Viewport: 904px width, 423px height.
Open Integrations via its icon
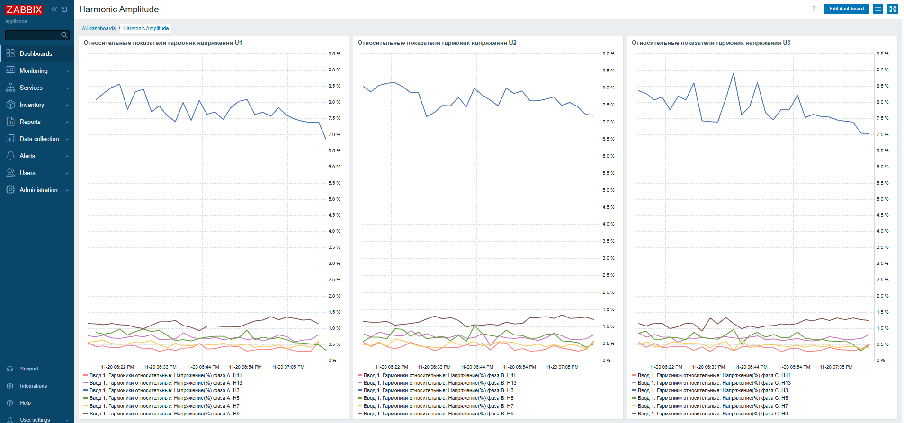10,386
